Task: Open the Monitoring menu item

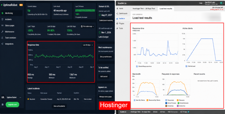Action: (x=11, y=13)
